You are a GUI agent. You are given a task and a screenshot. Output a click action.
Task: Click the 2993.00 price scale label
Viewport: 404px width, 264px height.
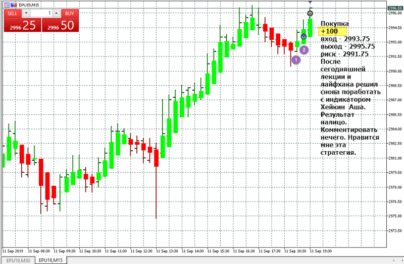(x=395, y=42)
